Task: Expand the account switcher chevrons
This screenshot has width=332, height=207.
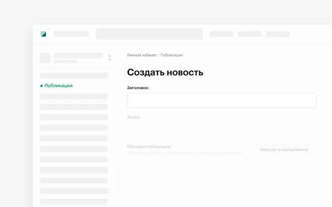Action: (110, 58)
